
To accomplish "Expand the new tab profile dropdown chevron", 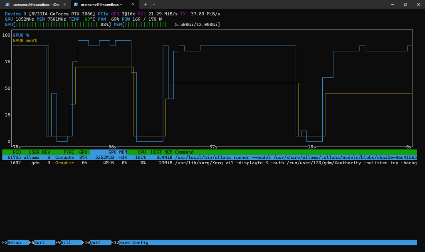I will tap(154, 4).
